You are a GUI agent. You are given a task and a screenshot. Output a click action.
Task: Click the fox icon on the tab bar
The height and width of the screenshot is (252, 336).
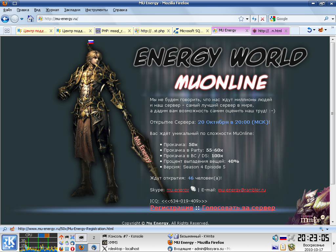(x=321, y=30)
